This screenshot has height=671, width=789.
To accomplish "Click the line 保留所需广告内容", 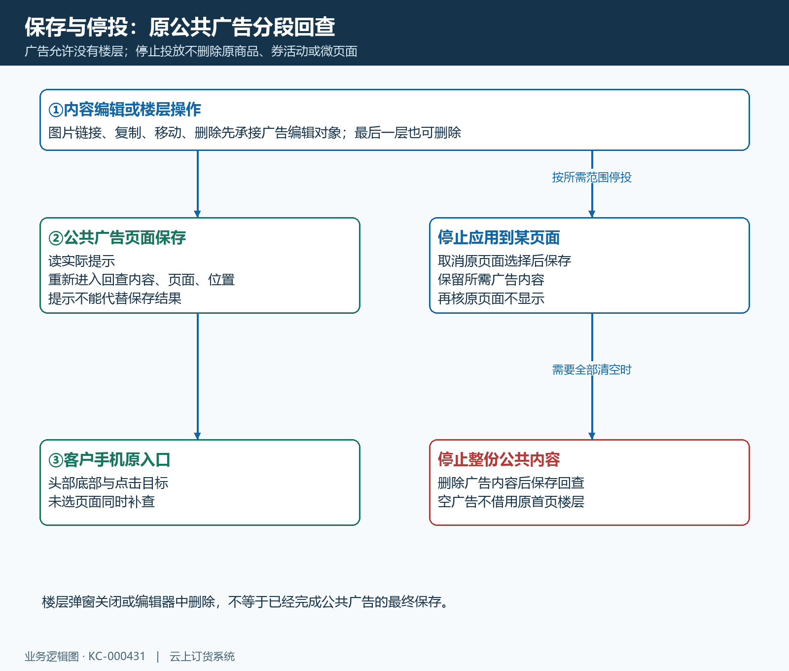I will [x=491, y=280].
